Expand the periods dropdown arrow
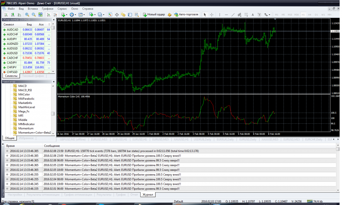Viewport: 342px width, 205px height. click(x=75, y=15)
